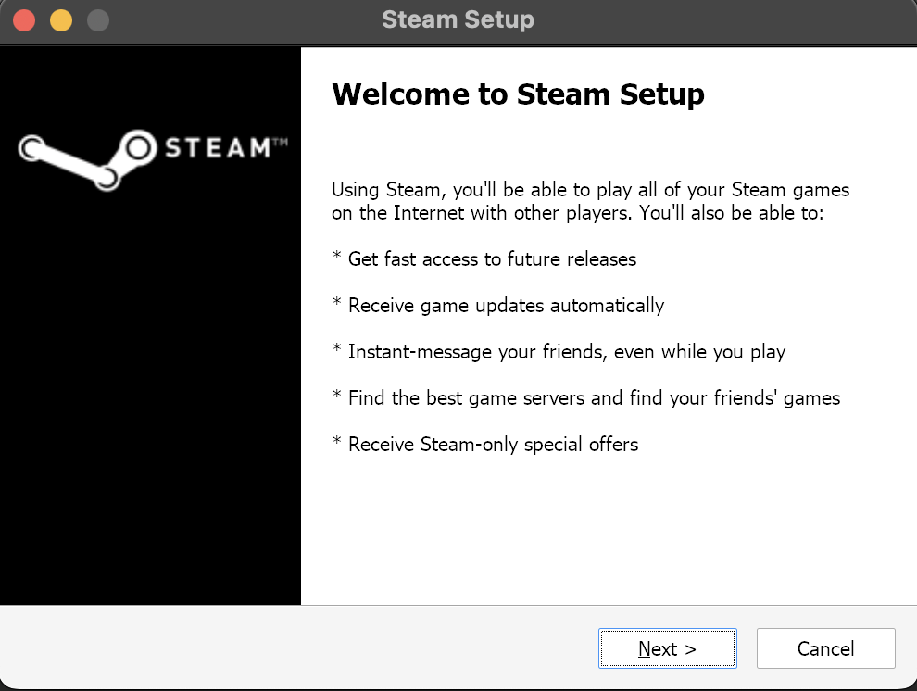
Task: Click the Steam Setup title bar text
Action: coord(458,19)
